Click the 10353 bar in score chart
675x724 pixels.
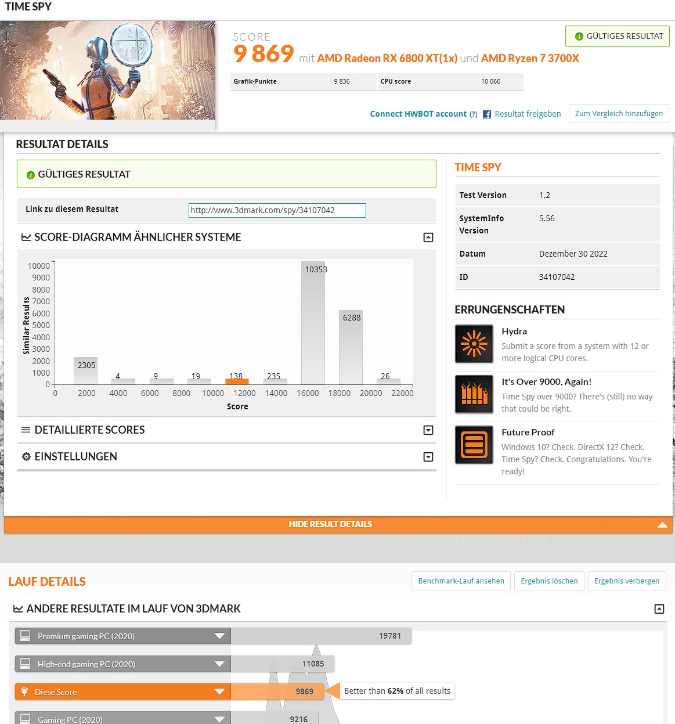click(313, 323)
